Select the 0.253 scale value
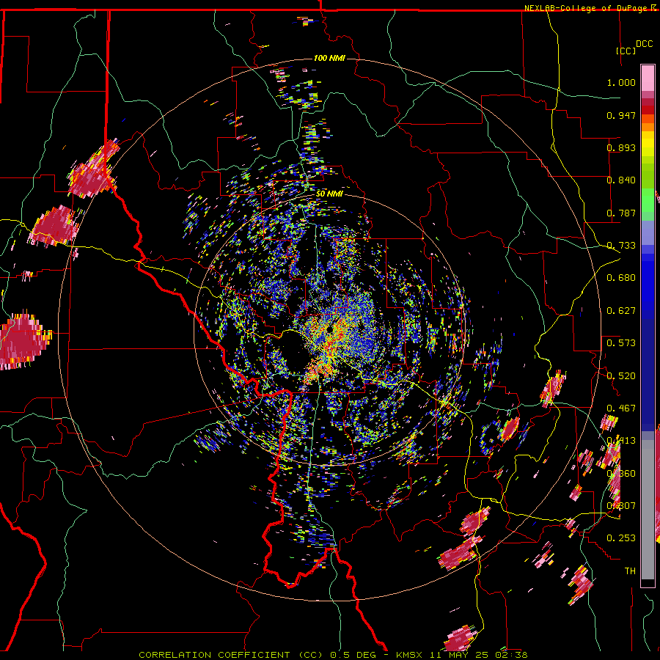Image resolution: width=660 pixels, height=660 pixels. pyautogui.click(x=621, y=538)
